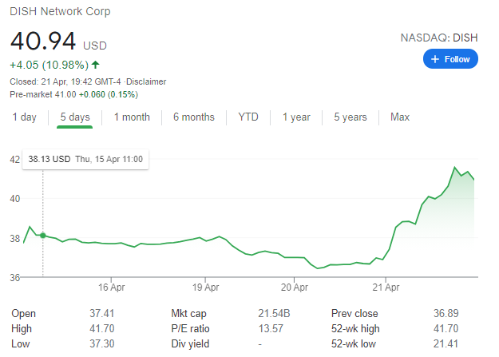Screen dimensions: 499x357
Task: Select the 1 day range tab
Action: tap(25, 117)
